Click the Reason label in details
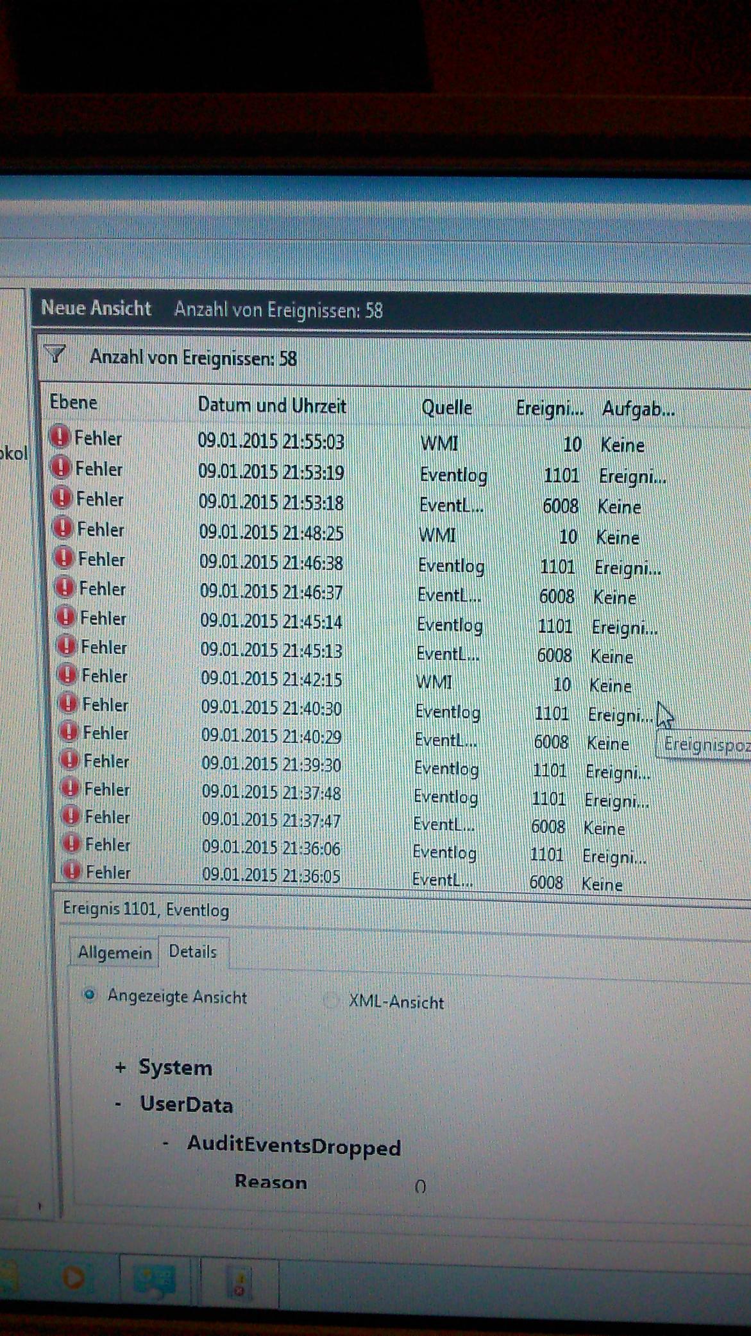The height and width of the screenshot is (1336, 751). pyautogui.click(x=271, y=1181)
